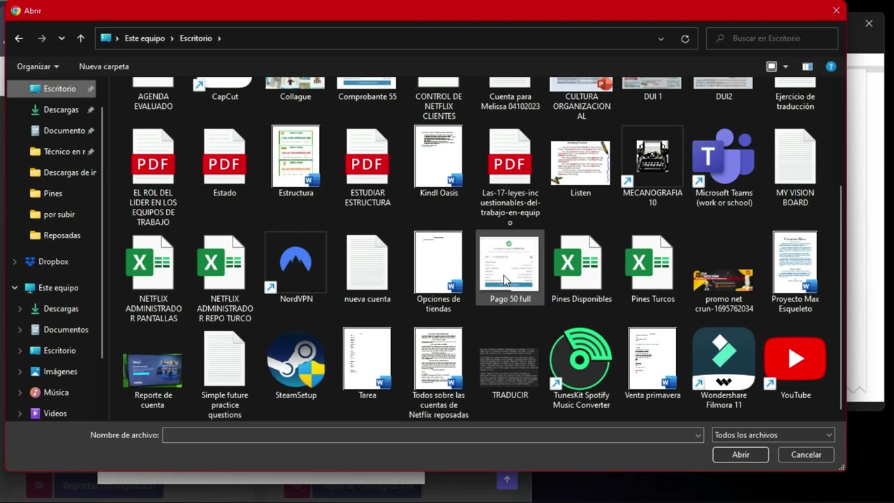Select TunesKit Spotify Music Converter icon

pyautogui.click(x=580, y=359)
